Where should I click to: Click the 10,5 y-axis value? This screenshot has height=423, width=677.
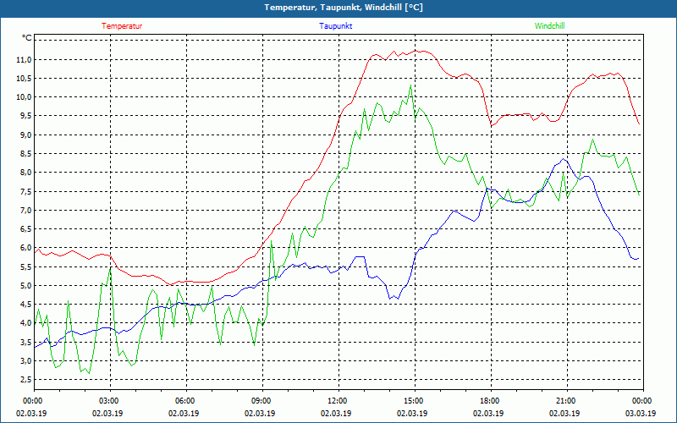(x=25, y=79)
